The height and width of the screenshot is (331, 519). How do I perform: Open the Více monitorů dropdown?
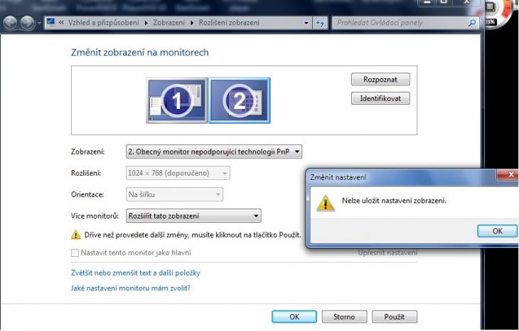193,216
